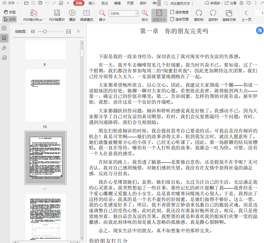The image size is (264, 243).
Task: Click the open folder icon
Action: [x=26, y=3]
